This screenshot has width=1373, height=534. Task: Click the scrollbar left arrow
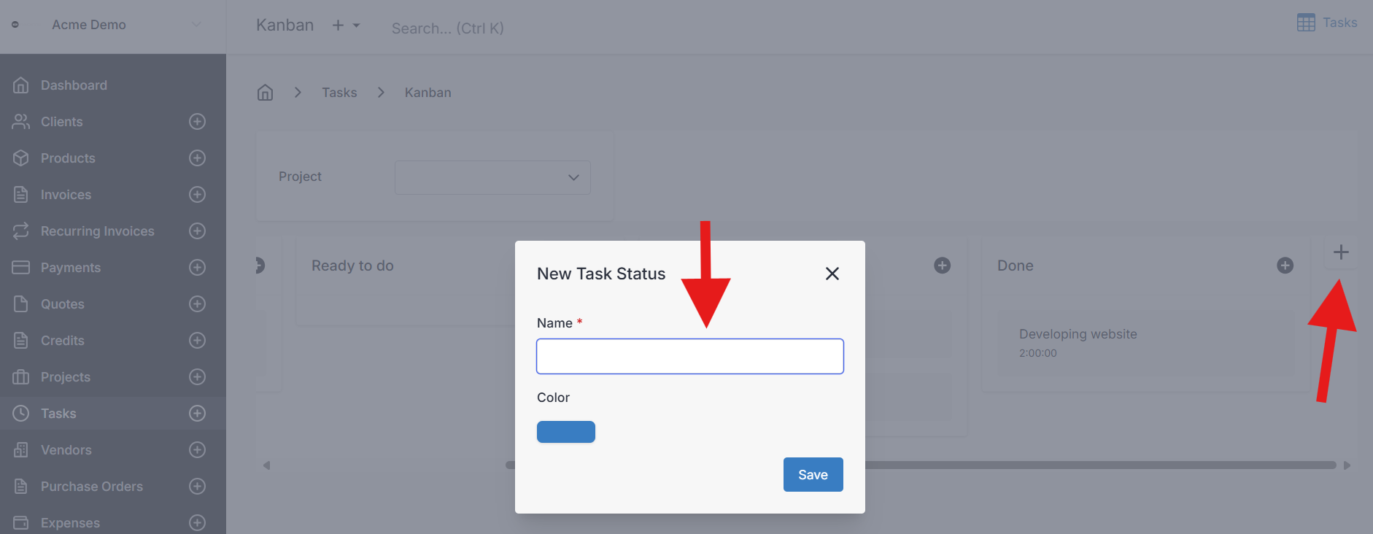tap(267, 465)
